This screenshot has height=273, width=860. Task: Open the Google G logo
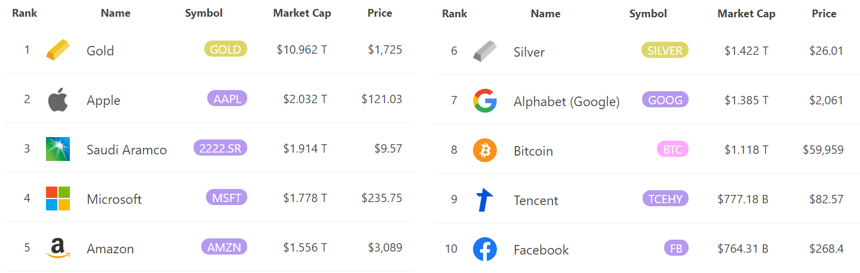485,101
